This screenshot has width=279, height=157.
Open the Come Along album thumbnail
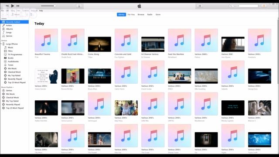click(x=99, y=44)
